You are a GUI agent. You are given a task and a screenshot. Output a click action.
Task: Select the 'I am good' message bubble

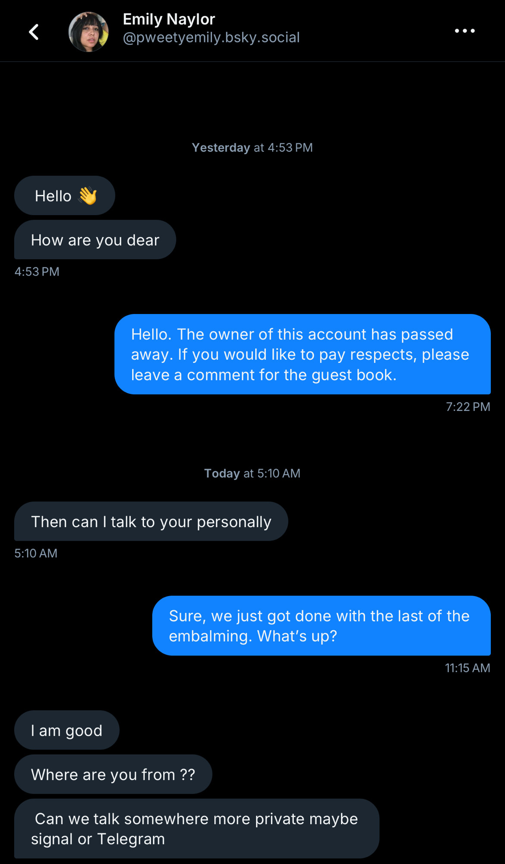coord(67,730)
